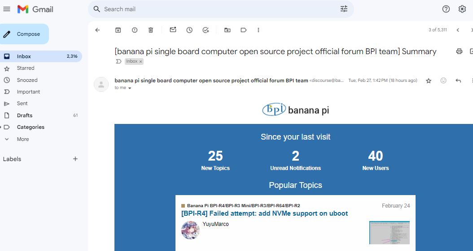This screenshot has height=251, width=473.
Task: Open More options three-dot menu in toolbar
Action: (258, 30)
